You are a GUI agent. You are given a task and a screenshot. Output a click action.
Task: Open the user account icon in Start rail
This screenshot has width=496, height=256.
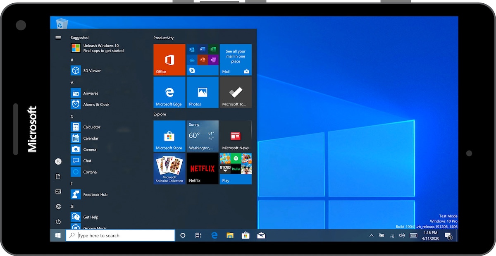tap(58, 161)
